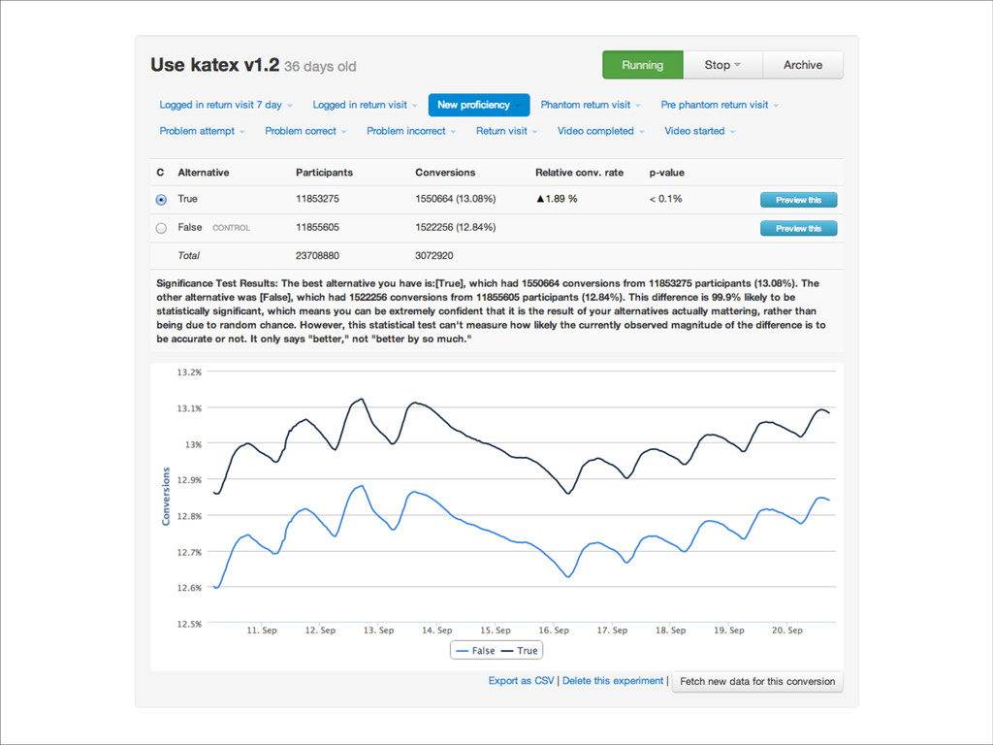Click participants value 11855605

coord(317,227)
